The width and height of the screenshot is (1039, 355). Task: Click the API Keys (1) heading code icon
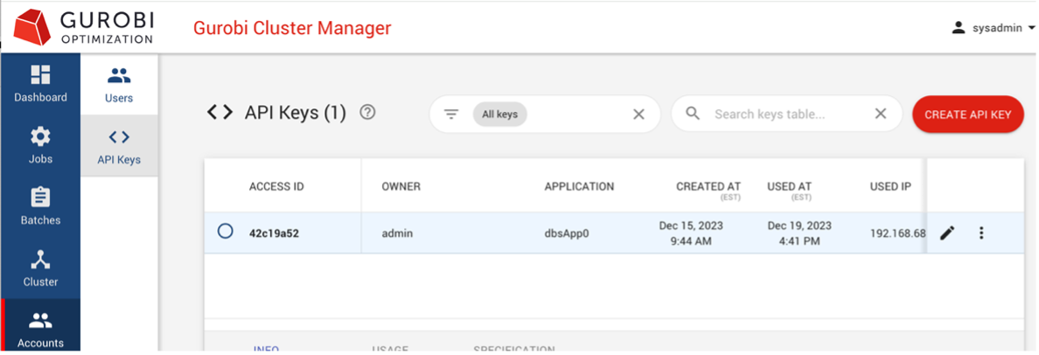pos(220,114)
